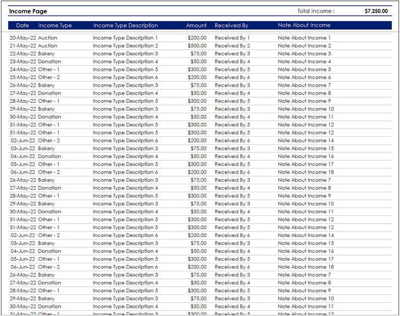
Task: Click 'Other - 1' in the 24-May-22 row
Action: (49, 69)
